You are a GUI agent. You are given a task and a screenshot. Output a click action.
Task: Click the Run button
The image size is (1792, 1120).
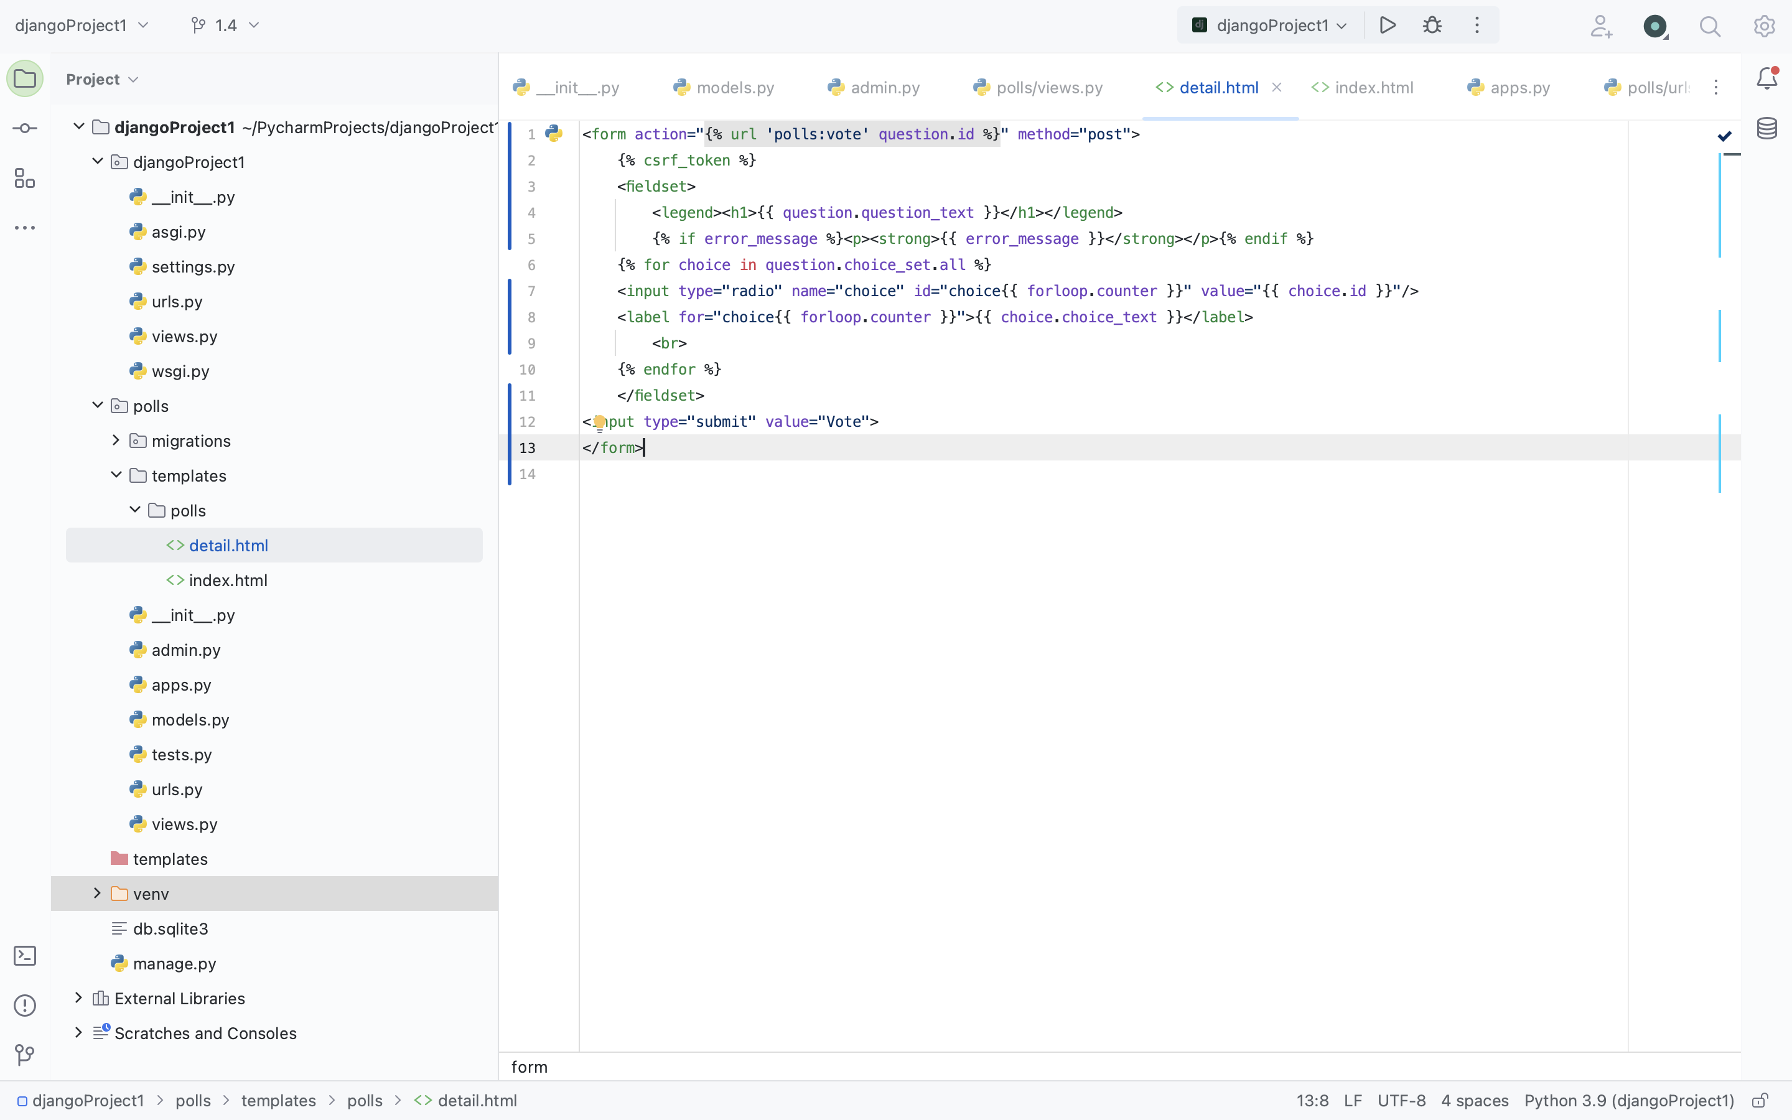coord(1388,25)
